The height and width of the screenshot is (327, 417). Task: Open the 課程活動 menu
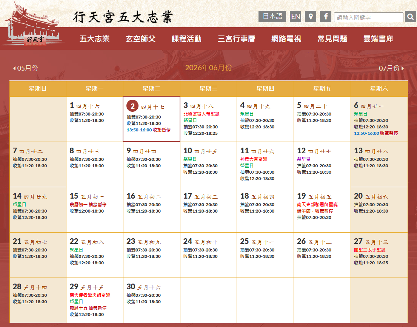coord(186,39)
